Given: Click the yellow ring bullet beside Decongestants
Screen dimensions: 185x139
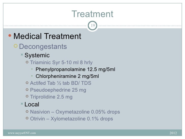Looking at the screenshot, I should tap(16, 46).
